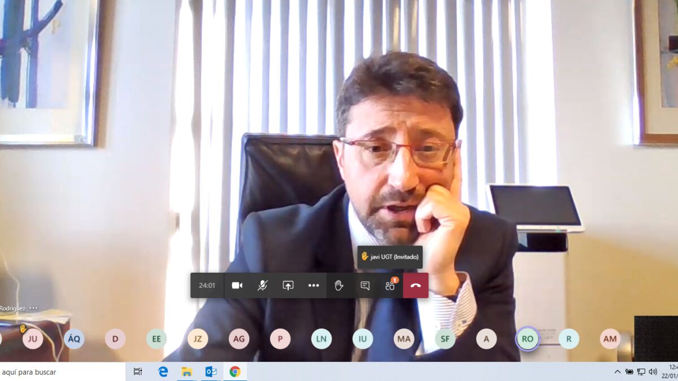
Task: Click the RO participant avatar
Action: (528, 339)
